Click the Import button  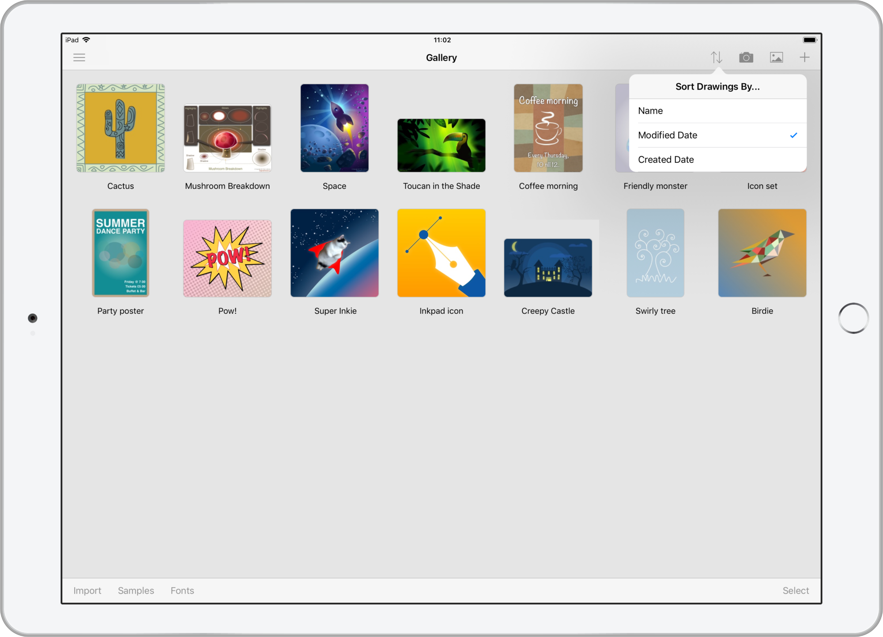pyautogui.click(x=87, y=590)
